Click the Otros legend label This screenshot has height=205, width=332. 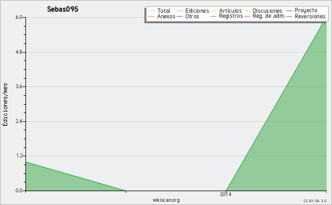(192, 16)
